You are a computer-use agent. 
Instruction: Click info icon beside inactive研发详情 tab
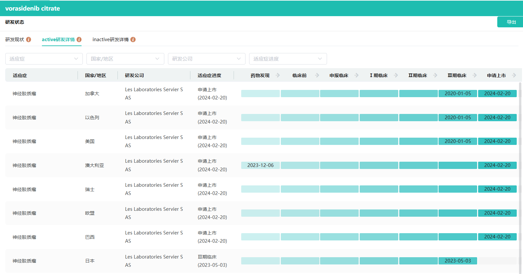pos(133,40)
